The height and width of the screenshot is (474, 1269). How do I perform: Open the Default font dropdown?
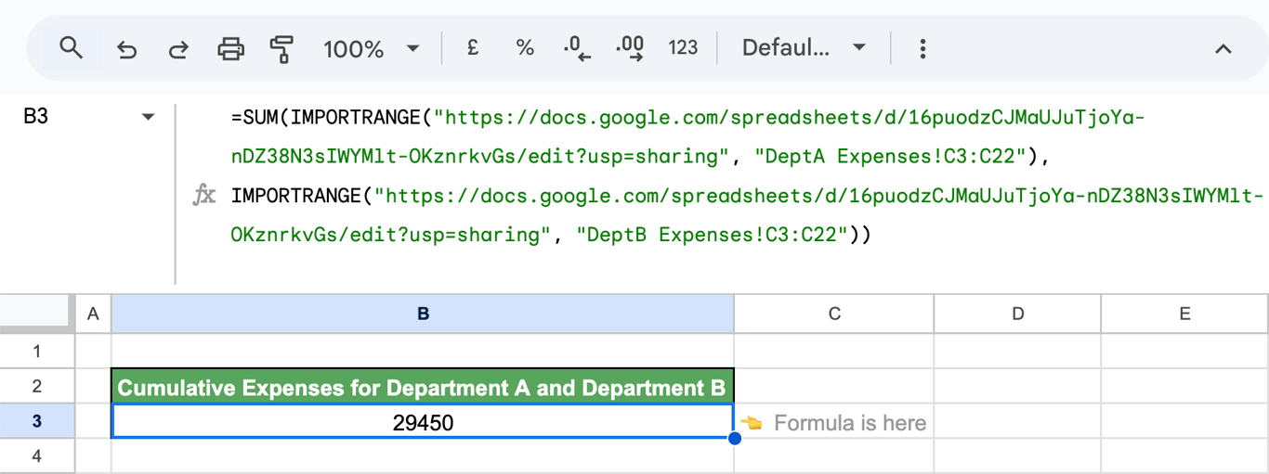click(804, 47)
